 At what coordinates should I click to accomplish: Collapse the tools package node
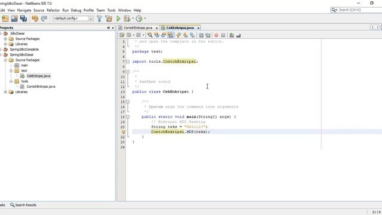[11, 81]
